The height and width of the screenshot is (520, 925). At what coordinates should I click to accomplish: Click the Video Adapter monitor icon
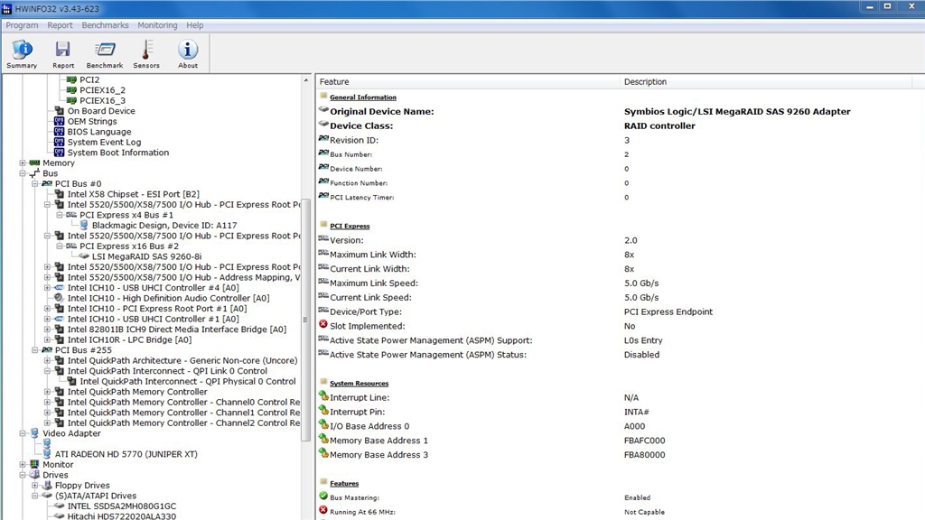point(35,433)
